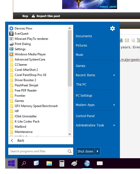Image resolution: width=140 pixels, height=174 pixels.
Task: Click the globe link icon in forum editor
Action: click(x=121, y=40)
